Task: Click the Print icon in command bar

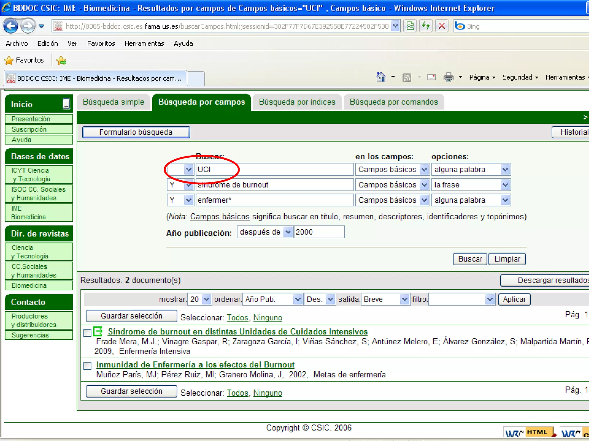Action: (448, 77)
